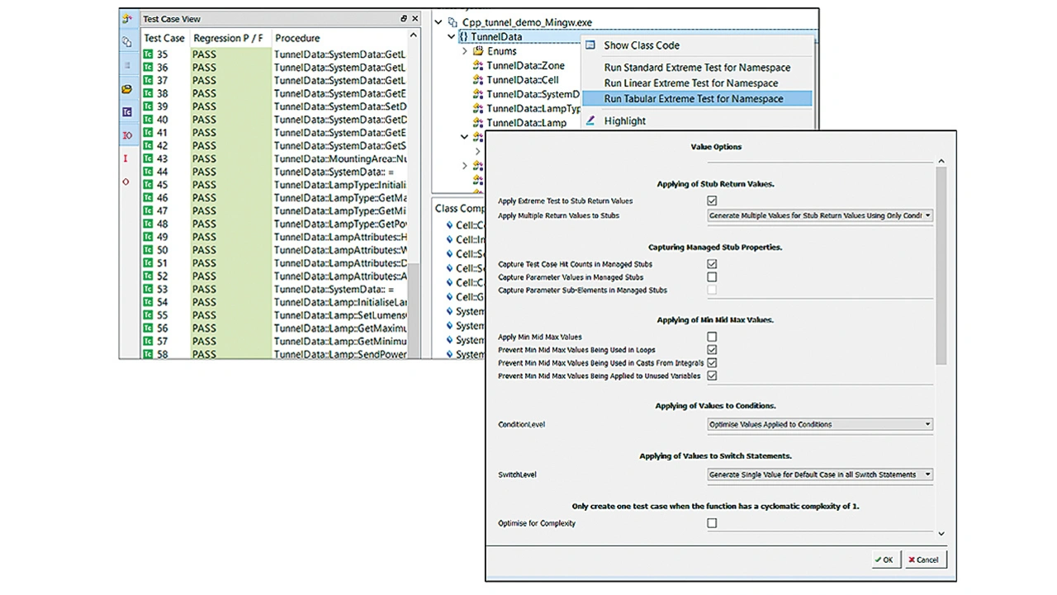The height and width of the screenshot is (595, 1057).
Task: Uncheck Apply Extreme Test to Stub Return Values
Action: point(712,201)
